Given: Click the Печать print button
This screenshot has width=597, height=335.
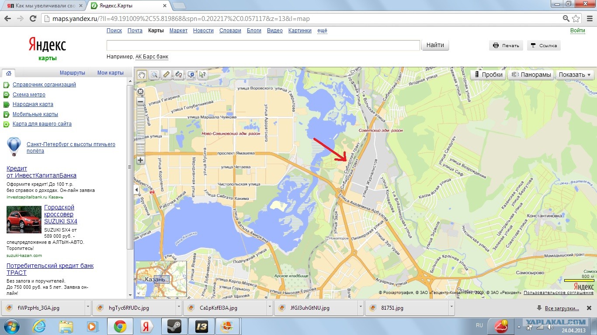Looking at the screenshot, I should click(x=506, y=45).
